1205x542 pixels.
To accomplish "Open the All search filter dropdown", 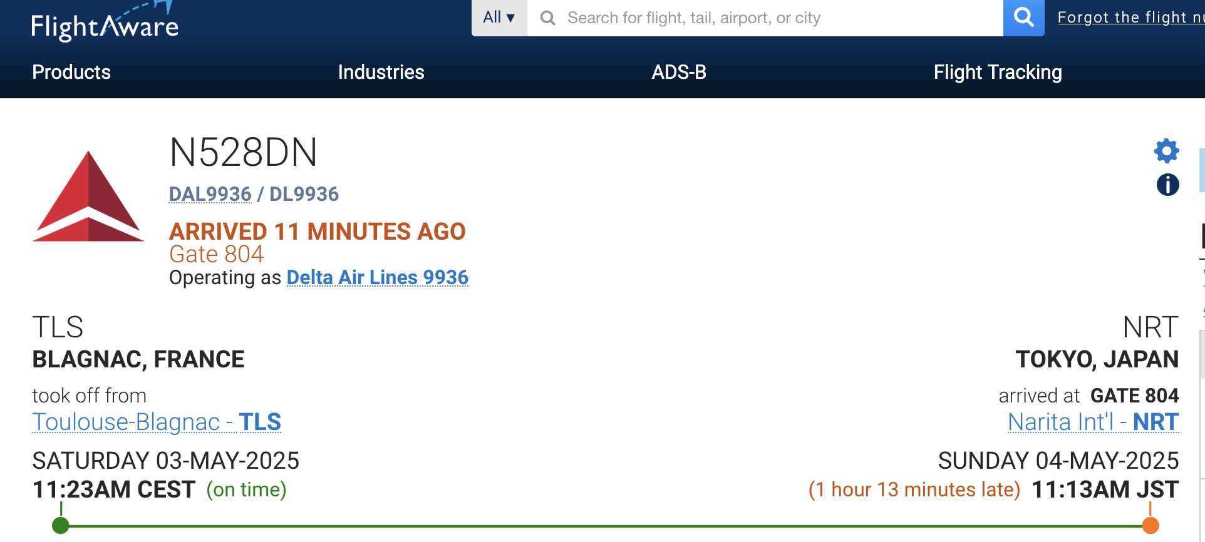I will click(x=499, y=18).
